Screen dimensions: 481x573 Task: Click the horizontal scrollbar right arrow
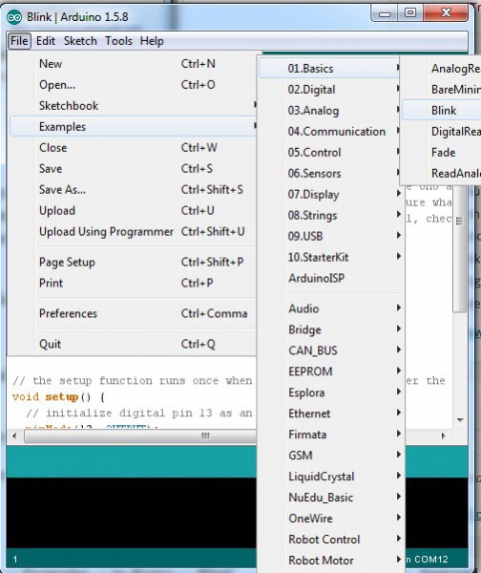(x=444, y=435)
